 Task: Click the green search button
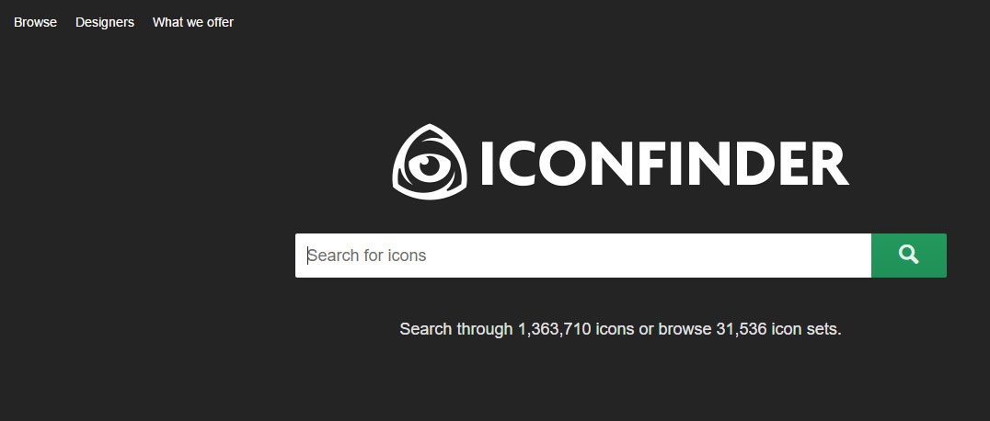coord(908,255)
